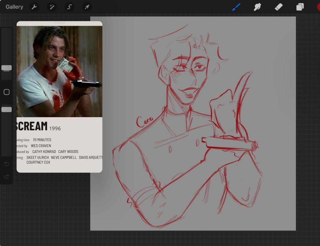
Task: Activate the Selection tool
Action: coord(69,7)
